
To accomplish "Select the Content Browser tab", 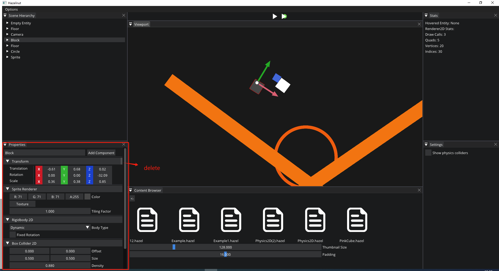I will point(148,190).
